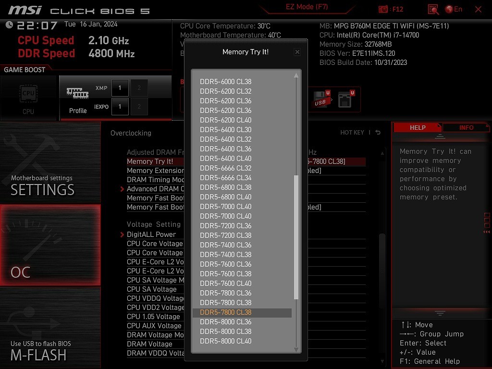Enable XMP profile 2
492x369 pixels.
(139, 88)
